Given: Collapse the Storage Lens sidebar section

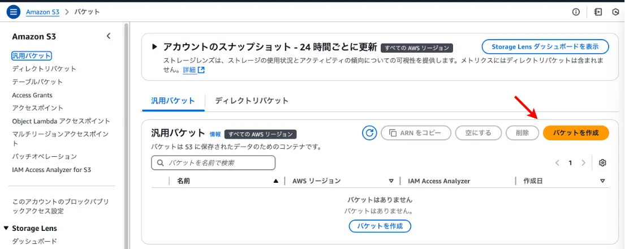Looking at the screenshot, I should tap(6, 229).
